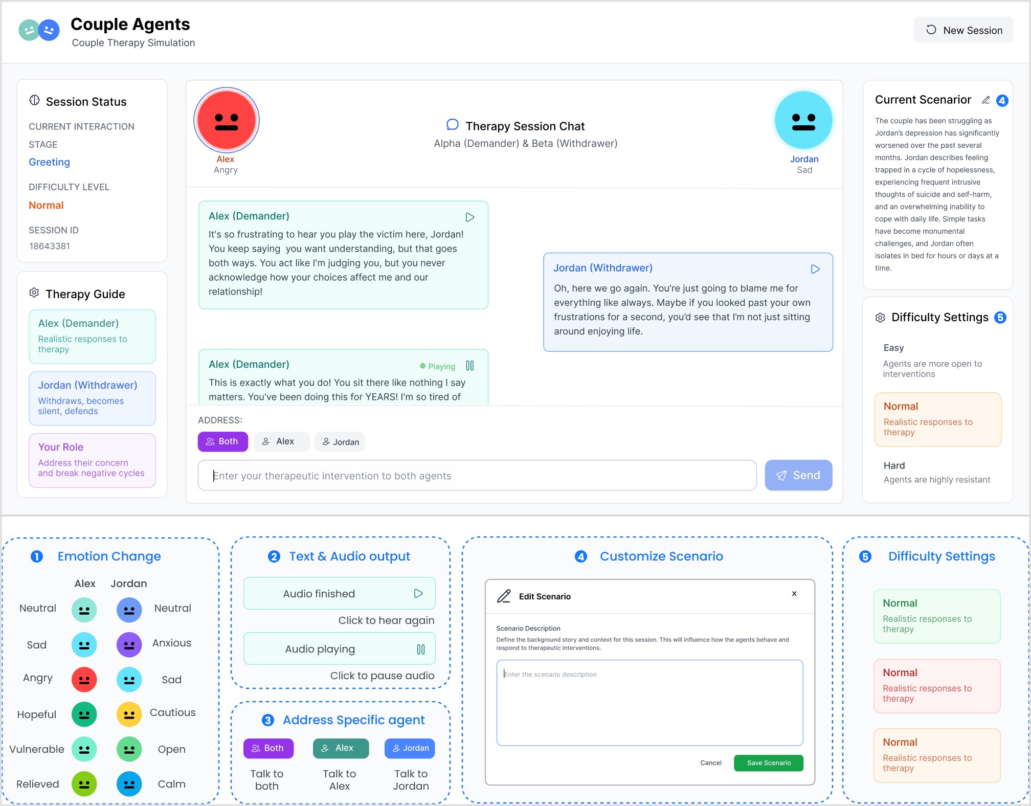Pause the currently playing Alex message
1031x806 pixels.
pos(469,366)
